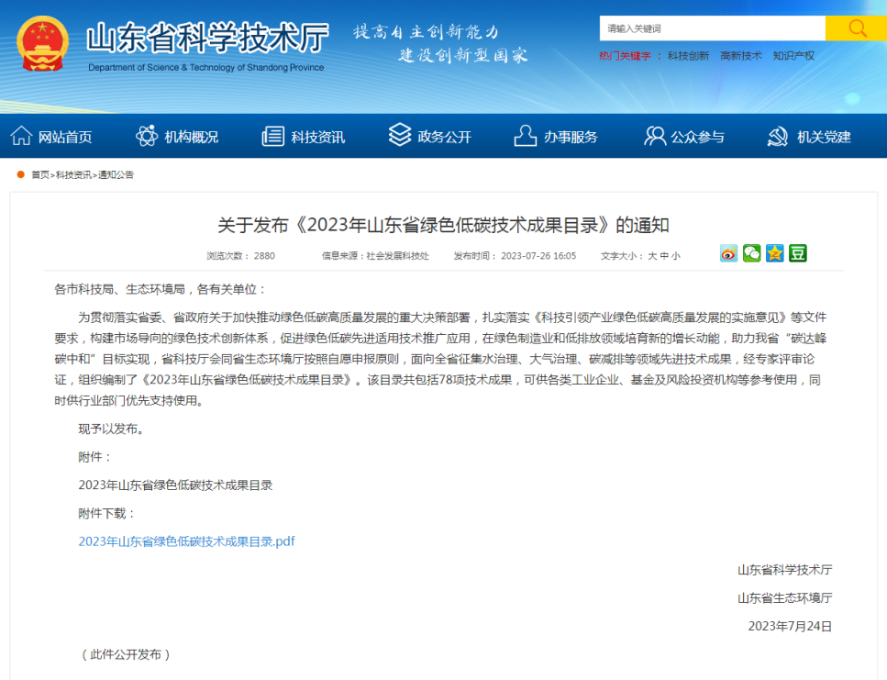Image resolution: width=887 pixels, height=680 pixels.
Task: Select the 办事服务 person icon
Action: click(523, 134)
